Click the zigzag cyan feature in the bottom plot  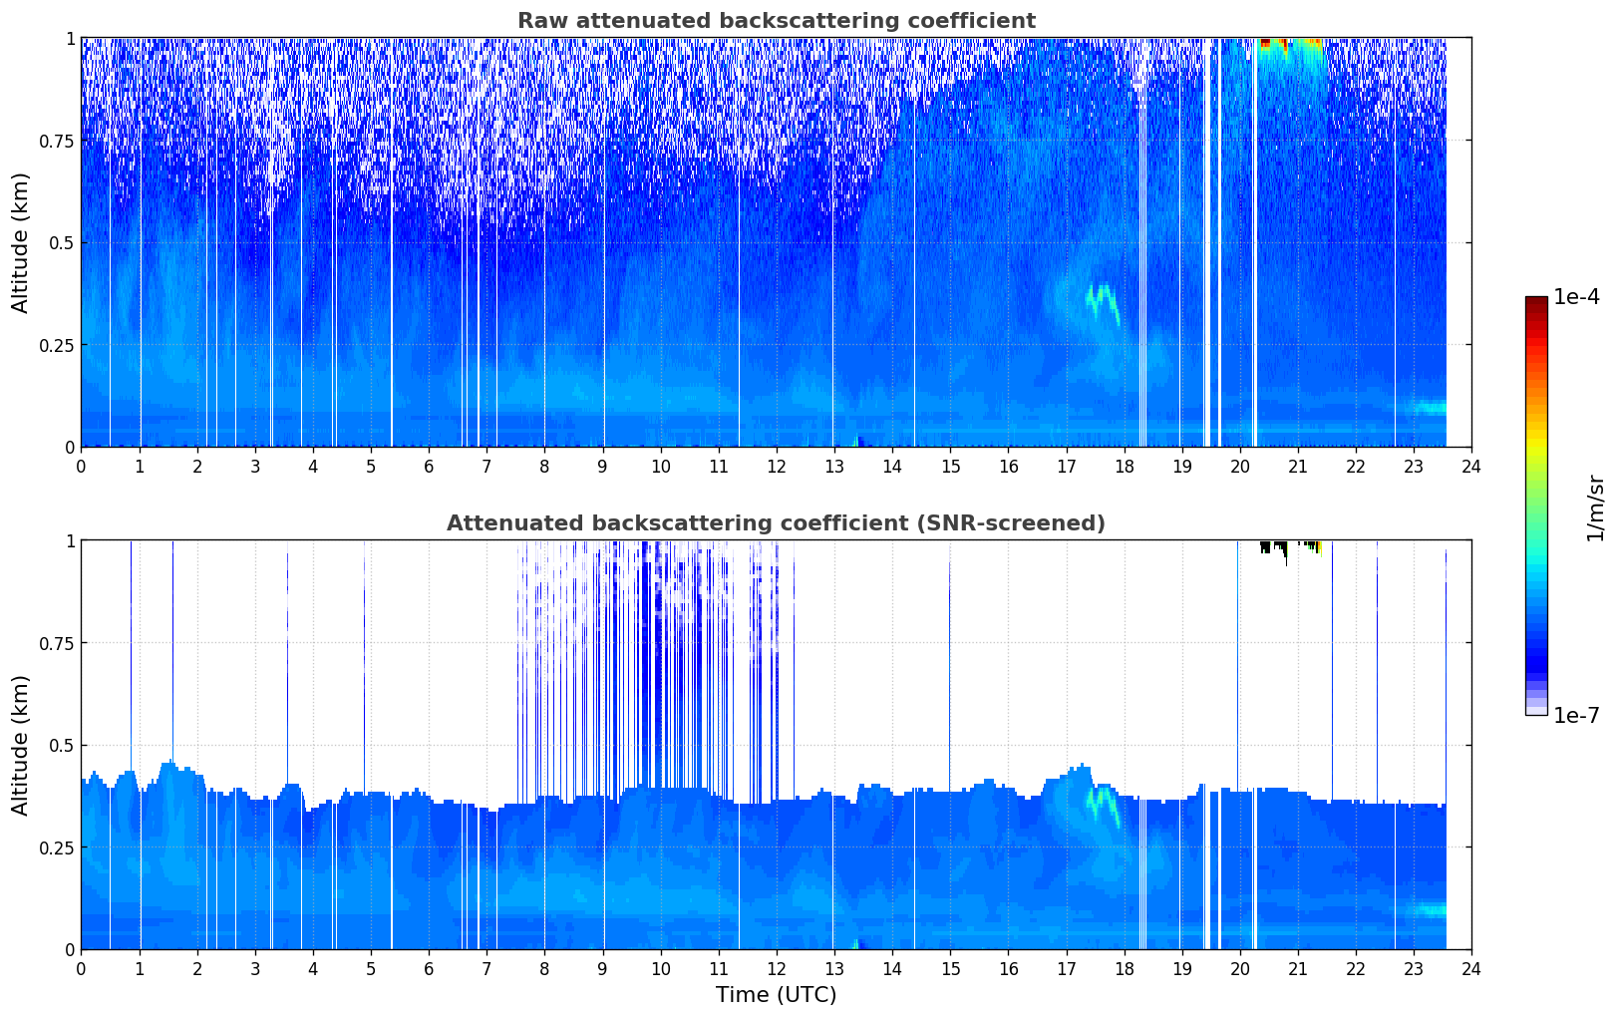(1102, 806)
